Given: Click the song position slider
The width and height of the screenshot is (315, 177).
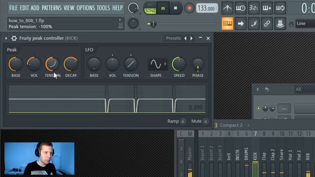Looking at the screenshot, I should [x=182, y=24].
